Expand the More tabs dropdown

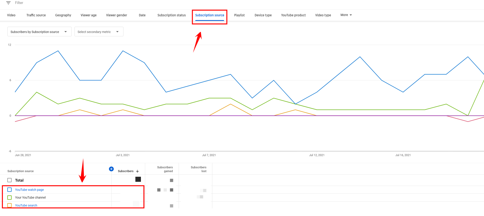click(x=346, y=15)
